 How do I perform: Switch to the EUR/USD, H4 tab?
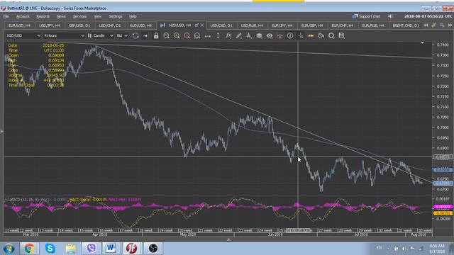tap(19, 25)
